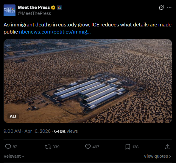This screenshot has height=163, width=176.
Task: Click the reply speech bubble icon
Action: 8,147
